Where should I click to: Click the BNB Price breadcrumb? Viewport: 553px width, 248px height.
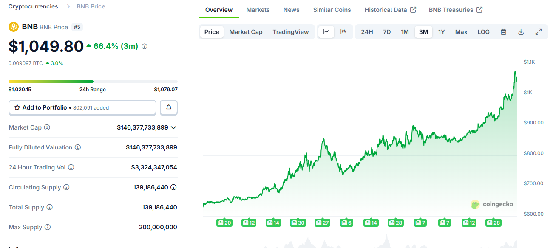(x=91, y=6)
